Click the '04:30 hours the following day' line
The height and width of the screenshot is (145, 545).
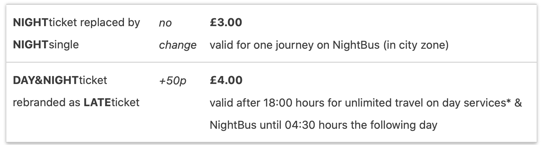point(361,126)
